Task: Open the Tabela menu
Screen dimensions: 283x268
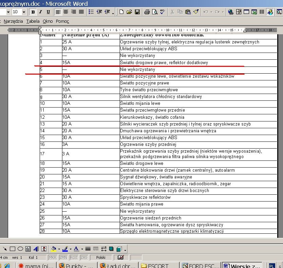Action: click(x=33, y=21)
